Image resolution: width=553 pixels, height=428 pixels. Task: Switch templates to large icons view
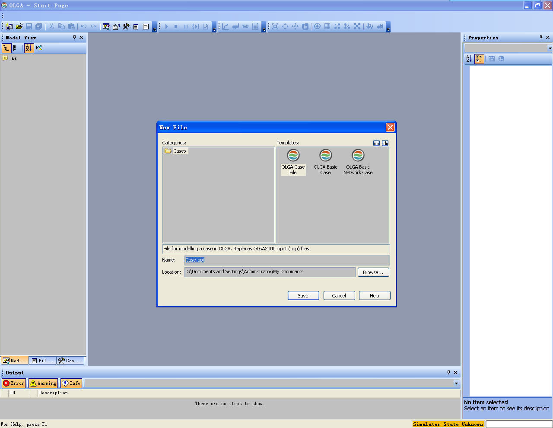tap(376, 143)
